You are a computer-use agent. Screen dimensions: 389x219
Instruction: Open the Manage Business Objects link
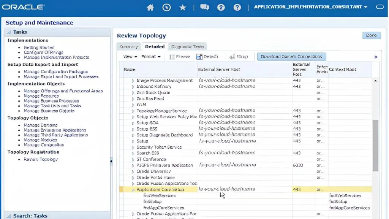49,111
